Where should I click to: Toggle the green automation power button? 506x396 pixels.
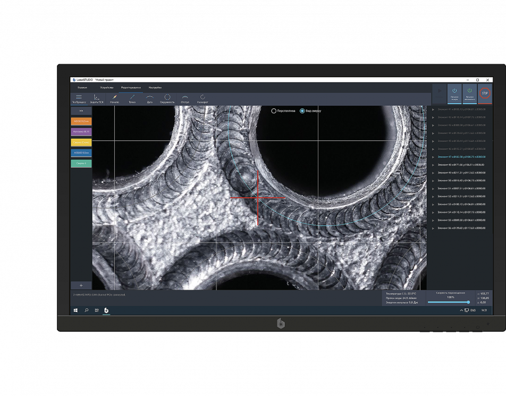tap(469, 94)
